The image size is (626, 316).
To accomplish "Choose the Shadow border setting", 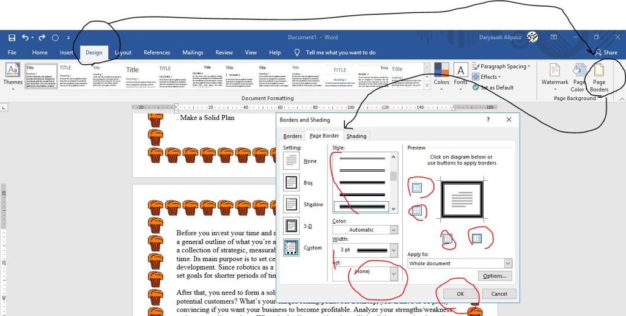I will [x=292, y=205].
